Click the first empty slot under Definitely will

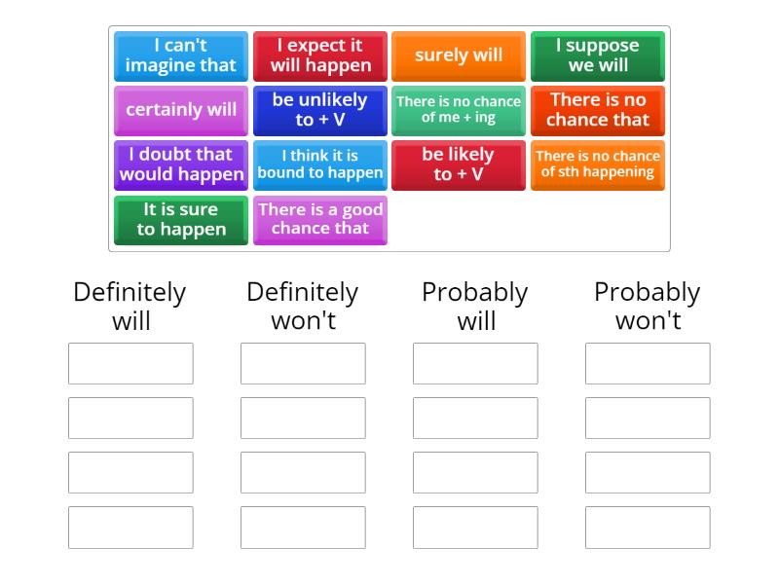pyautogui.click(x=130, y=363)
